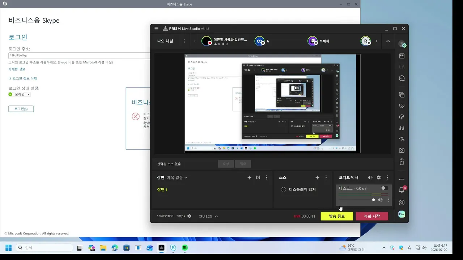Open the notification bell with badge 4
Viewport: 463px width, 260px height.
(402, 190)
